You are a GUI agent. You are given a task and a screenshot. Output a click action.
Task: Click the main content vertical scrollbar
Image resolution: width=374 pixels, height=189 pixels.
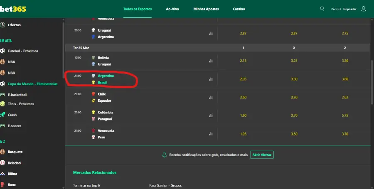pyautogui.click(x=372, y=82)
